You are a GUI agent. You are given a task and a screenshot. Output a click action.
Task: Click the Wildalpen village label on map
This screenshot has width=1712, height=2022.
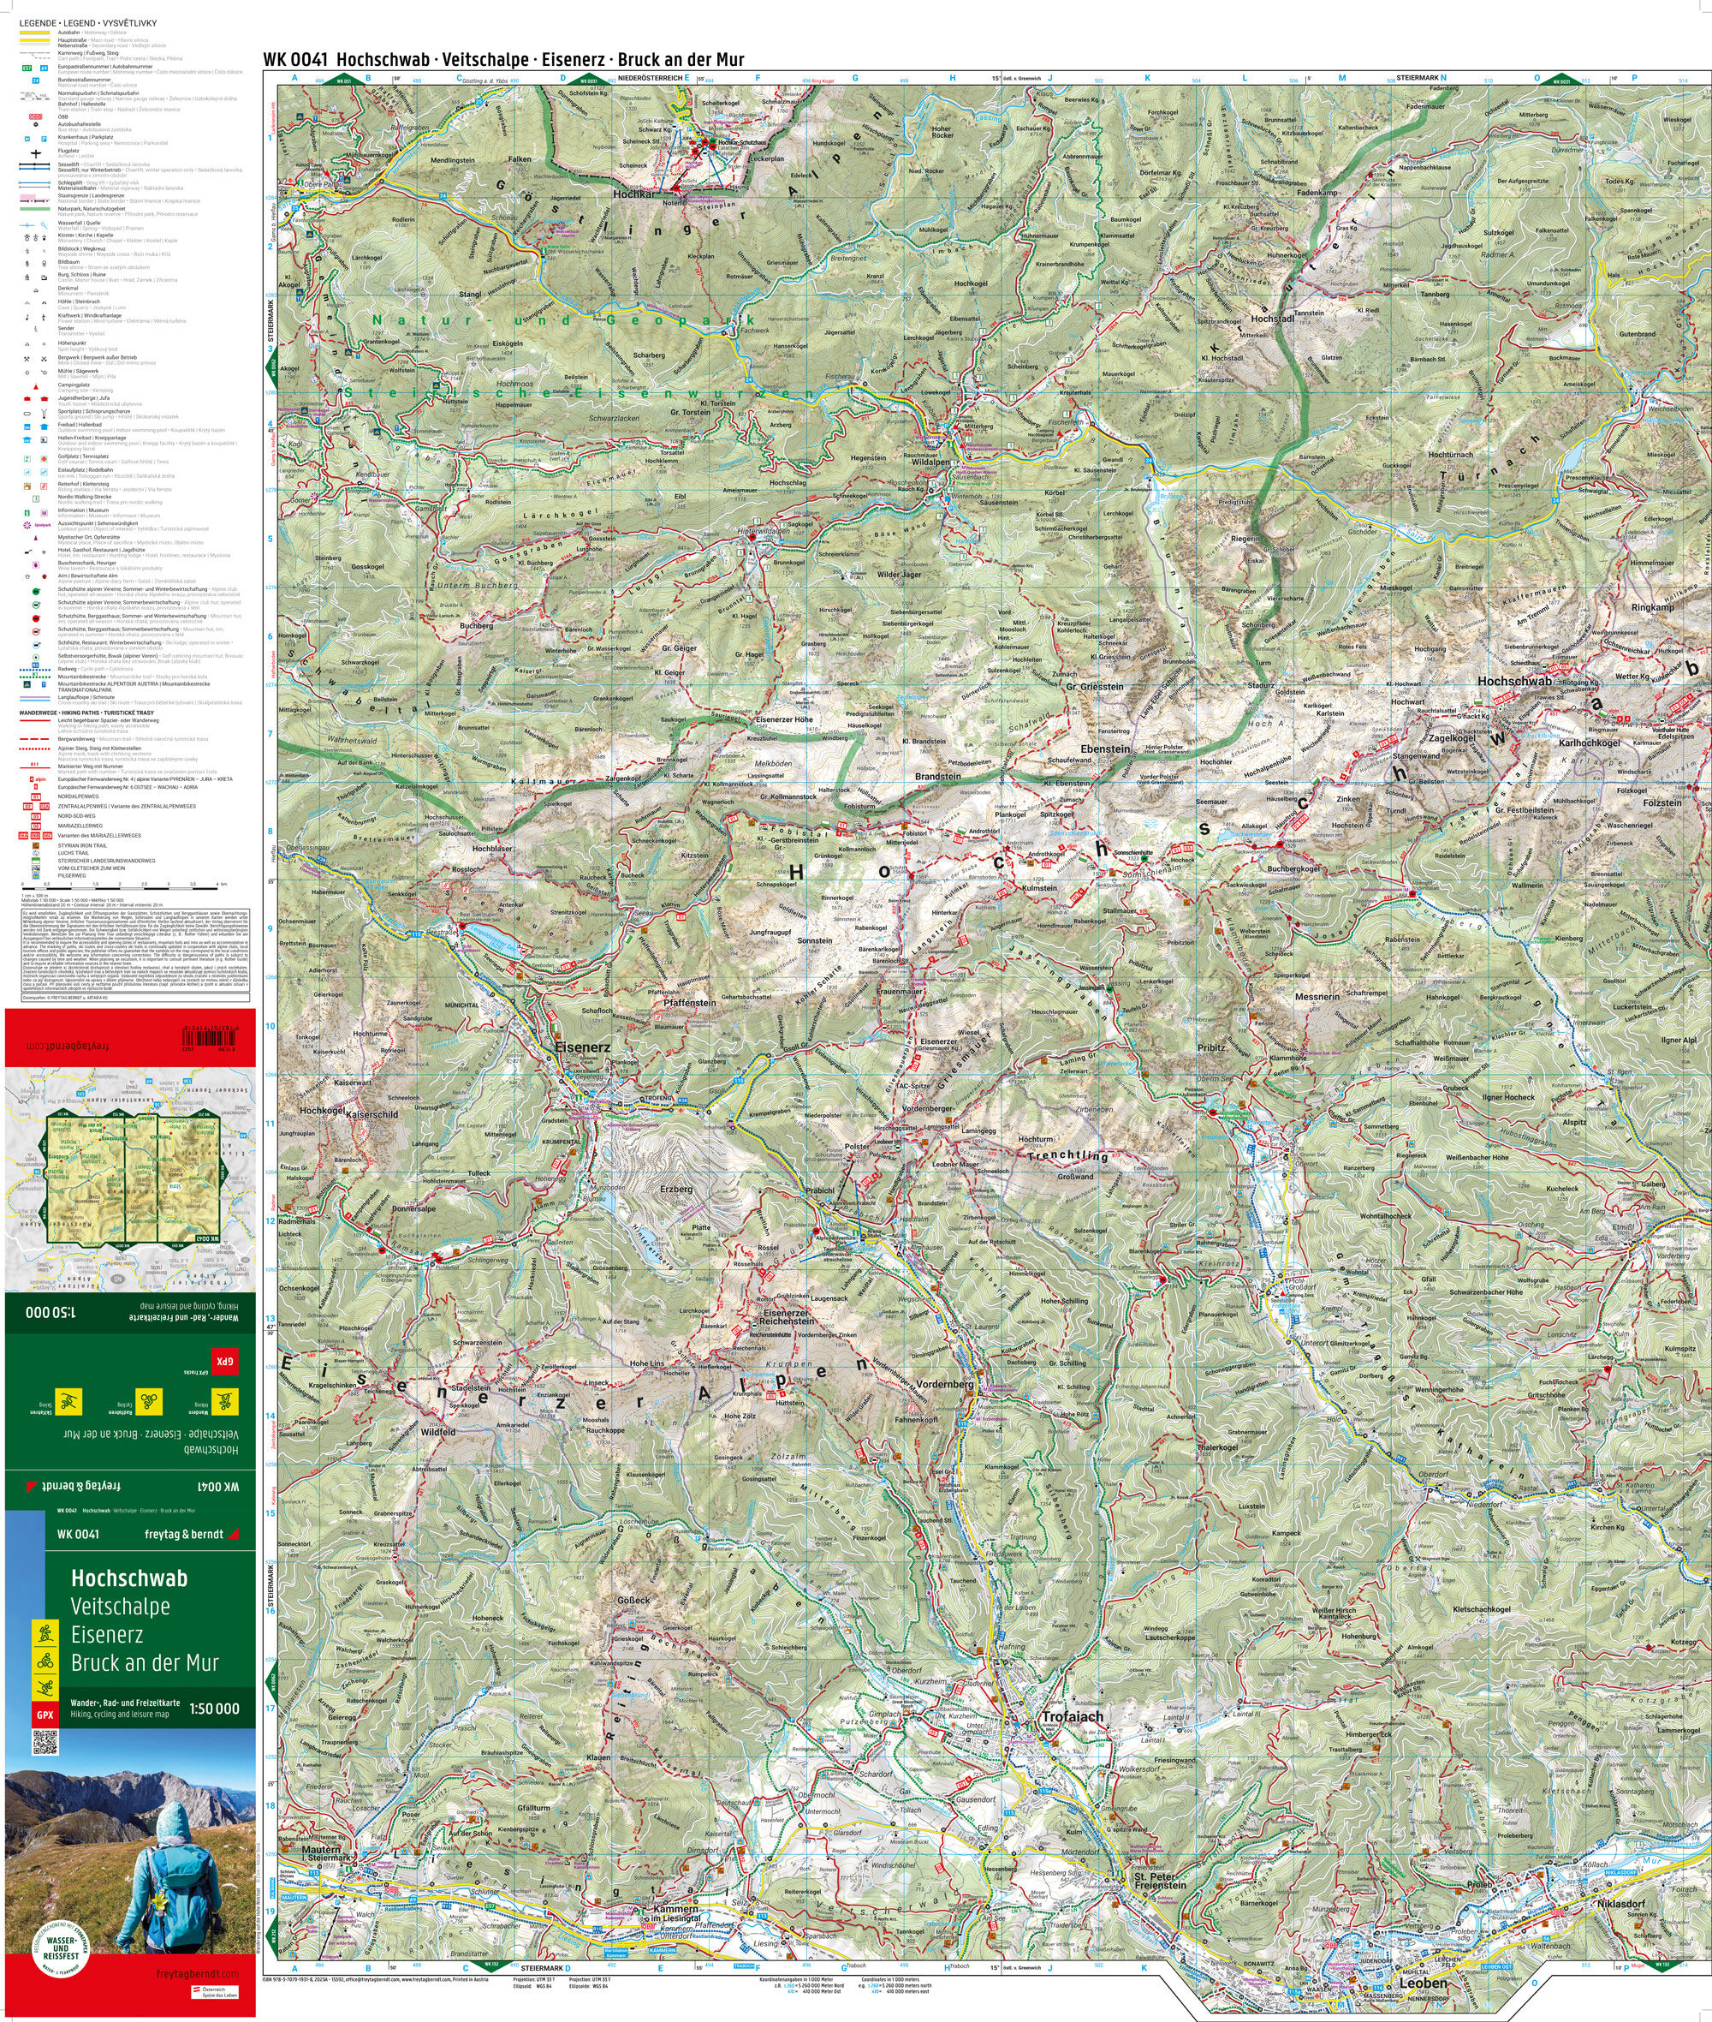tap(930, 463)
